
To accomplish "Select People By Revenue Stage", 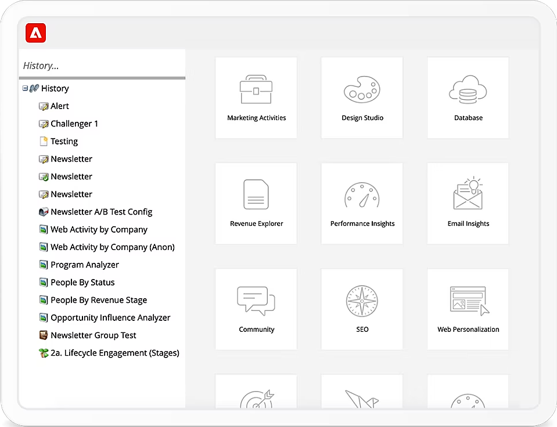I will tap(99, 300).
